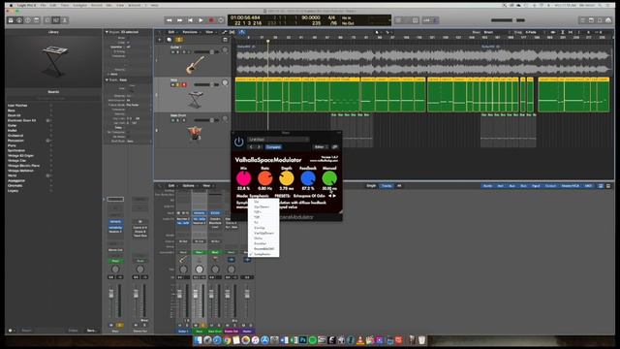Click the Rewind transport button
620x349 pixels.
pyautogui.click(x=170, y=20)
